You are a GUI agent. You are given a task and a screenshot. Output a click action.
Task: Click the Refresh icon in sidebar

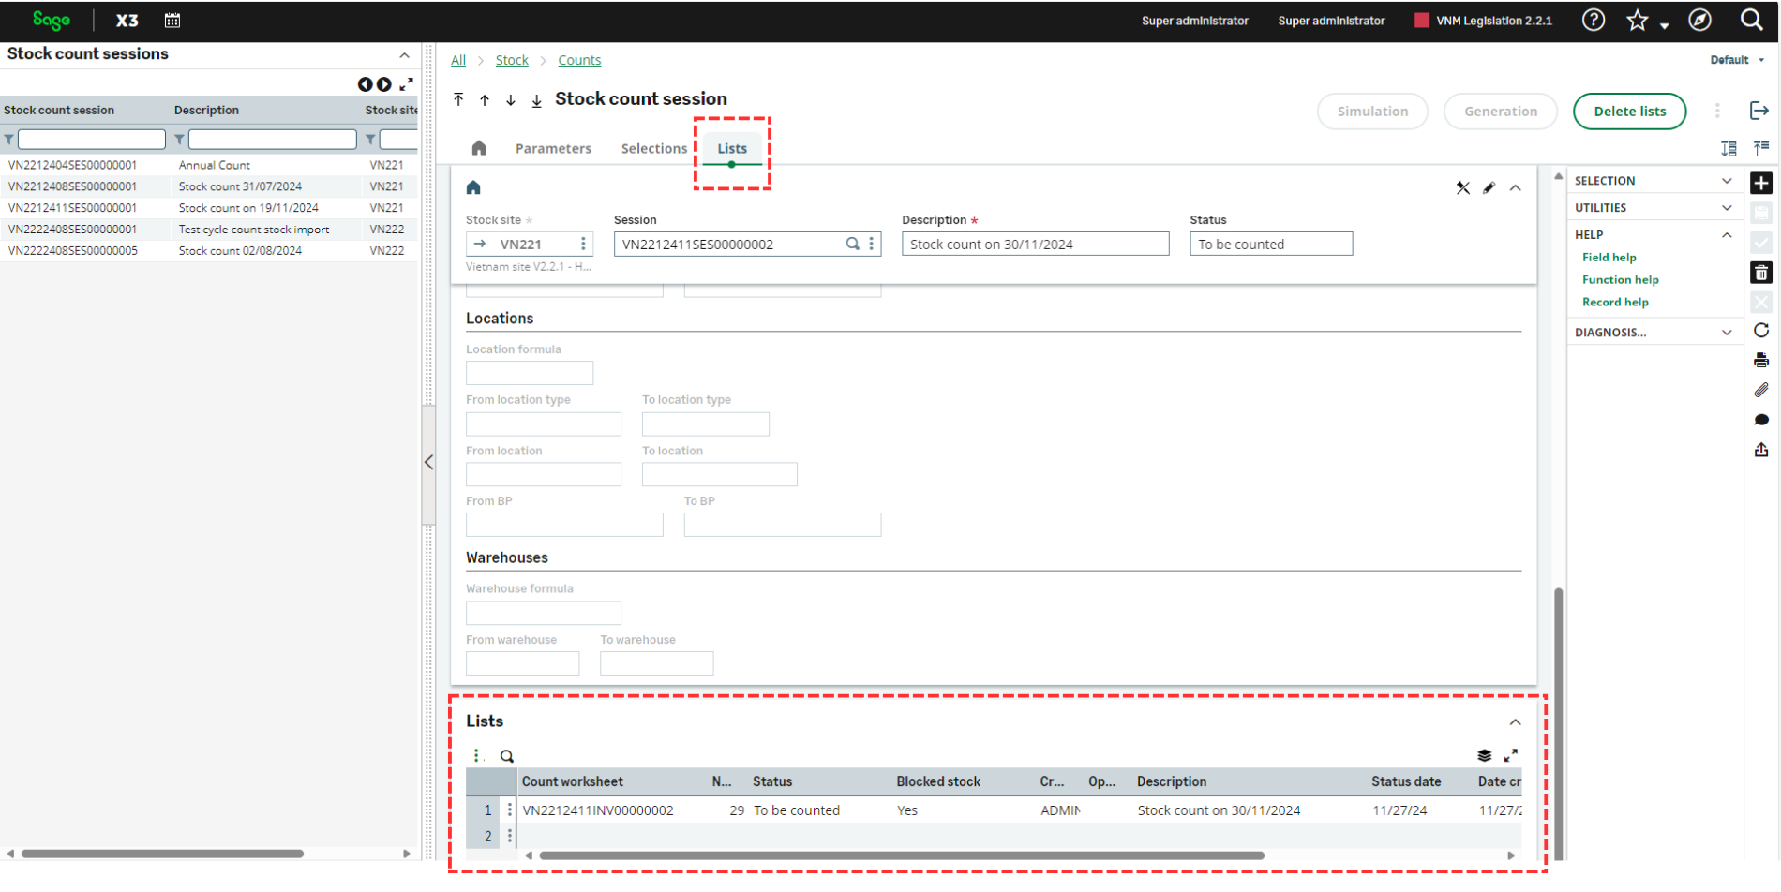[1761, 331]
